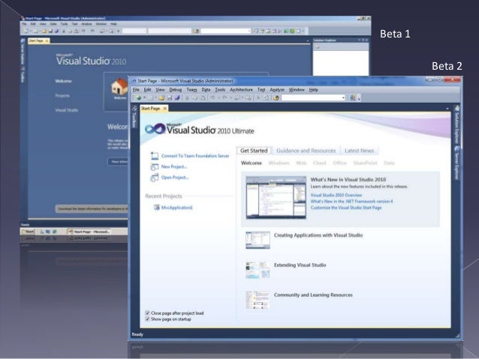Viewport: 479px width, 359px height.
Task: Open toolbar options dropdown at Beta 2 toolbar end
Action: [x=359, y=99]
